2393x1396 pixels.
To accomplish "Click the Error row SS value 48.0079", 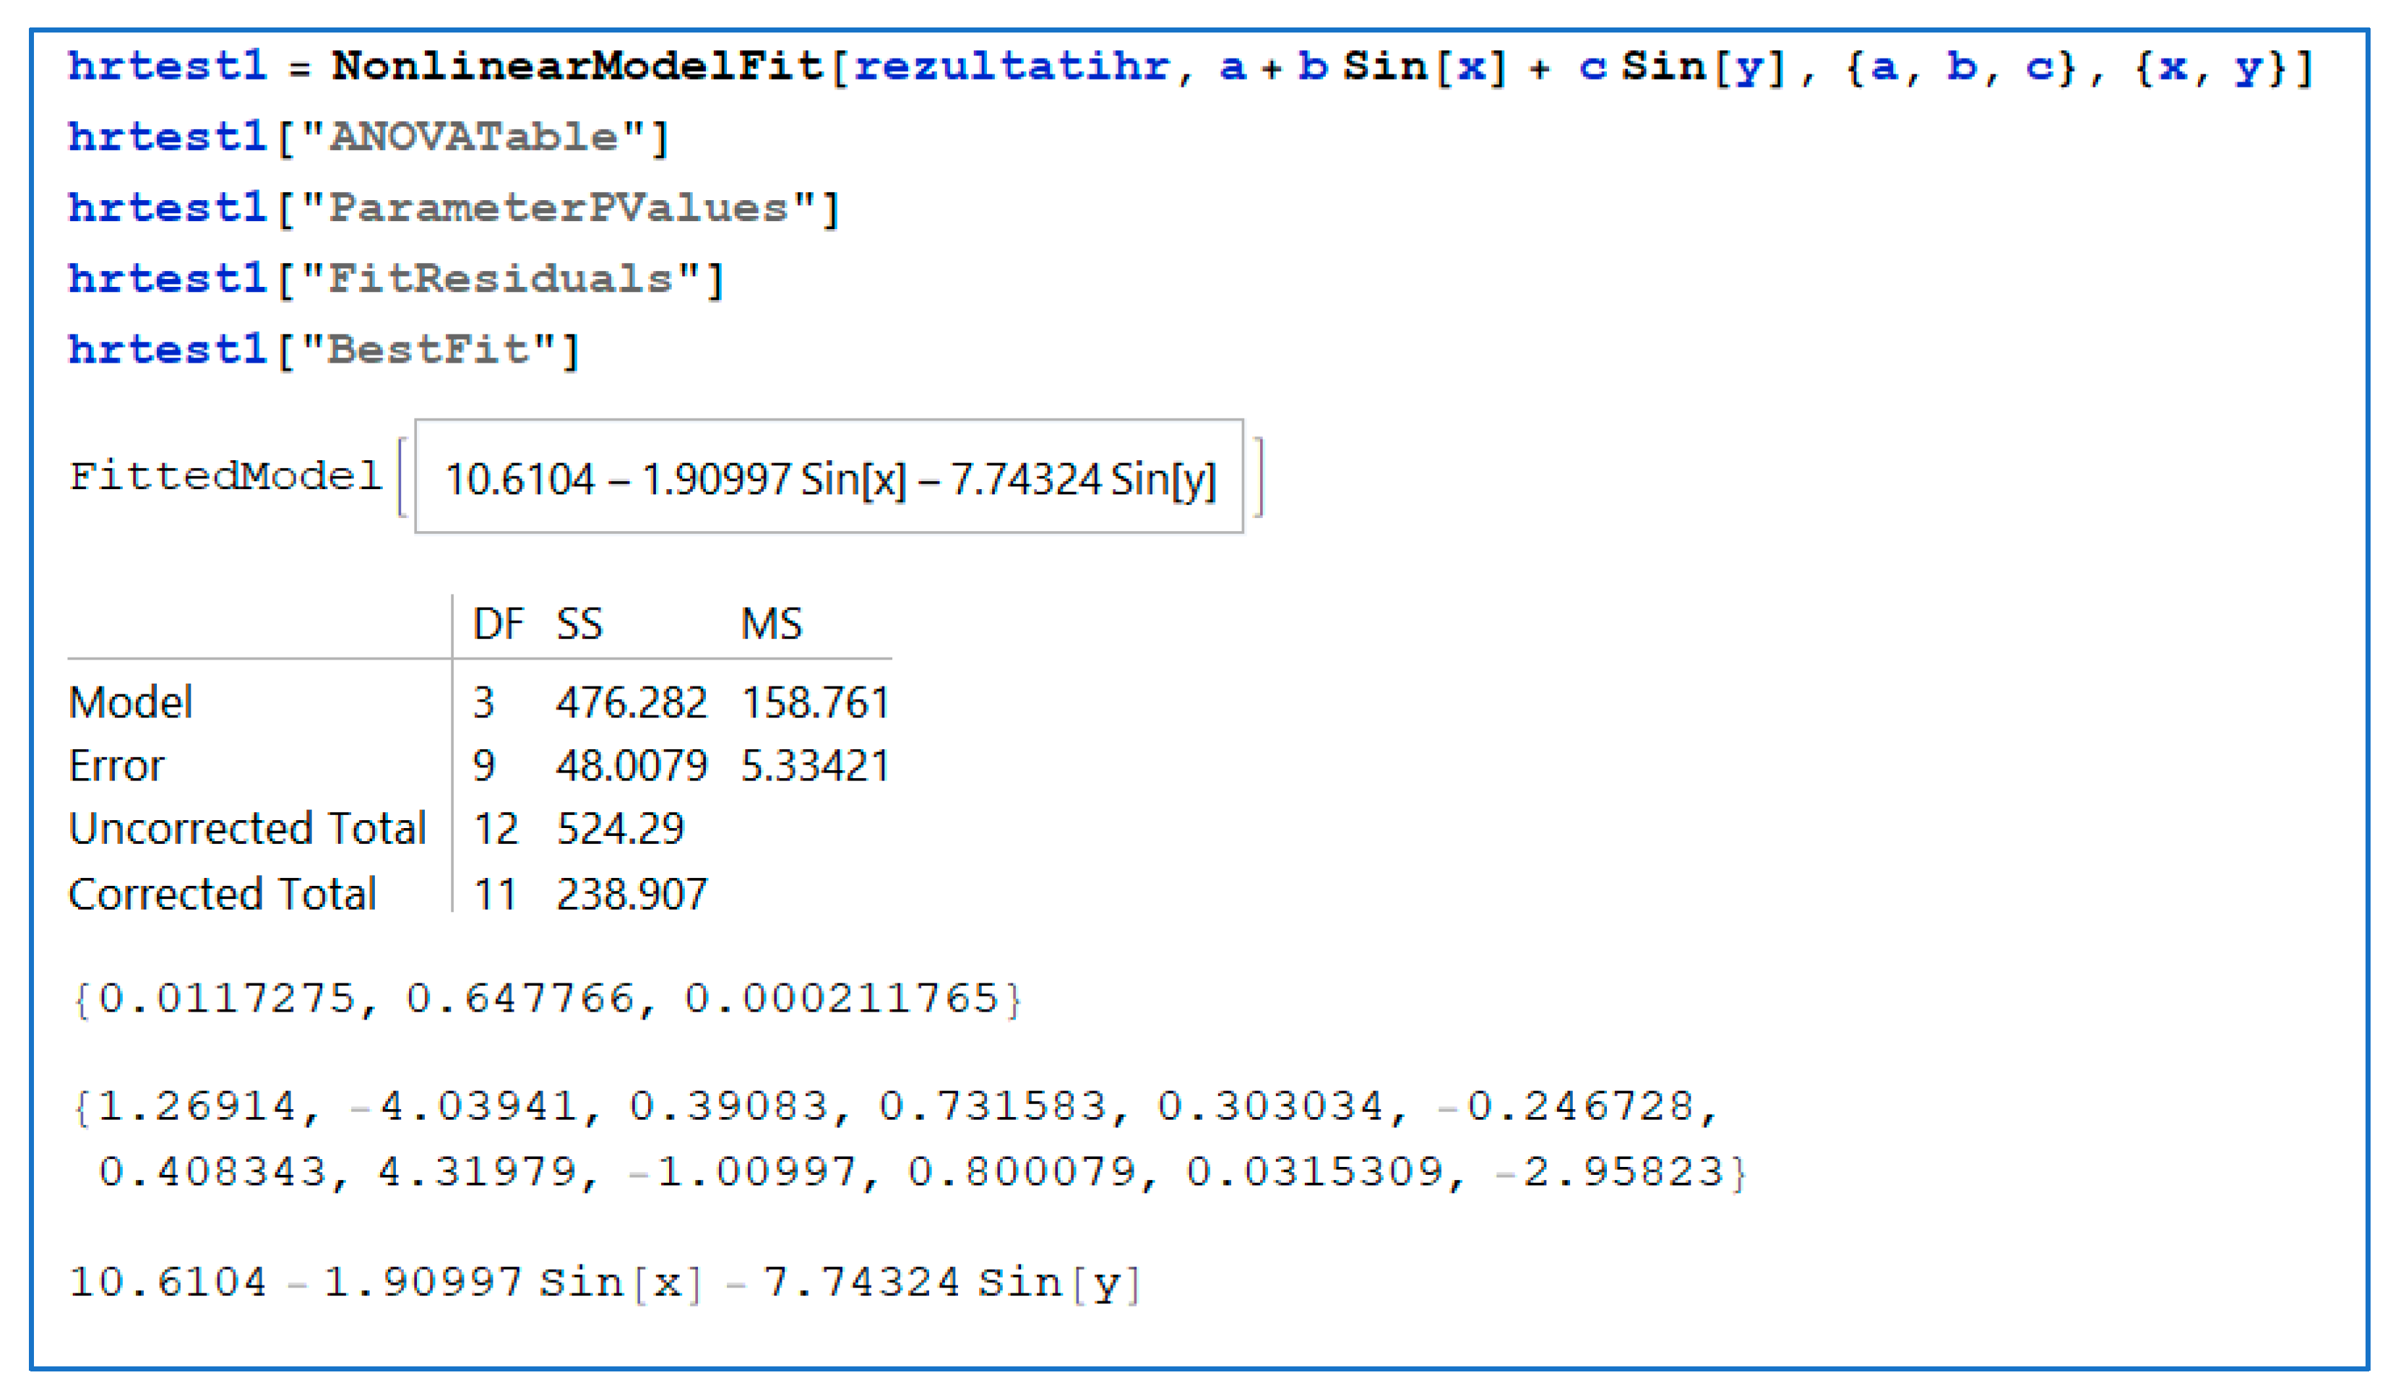I will (x=631, y=765).
